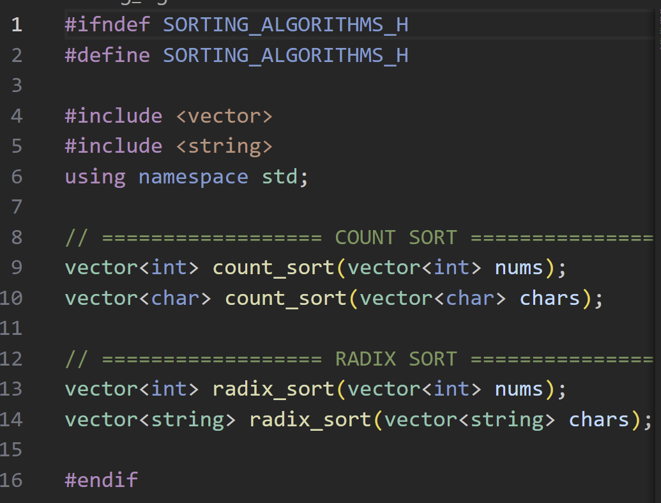Click the std identifier on line 6

click(x=280, y=176)
